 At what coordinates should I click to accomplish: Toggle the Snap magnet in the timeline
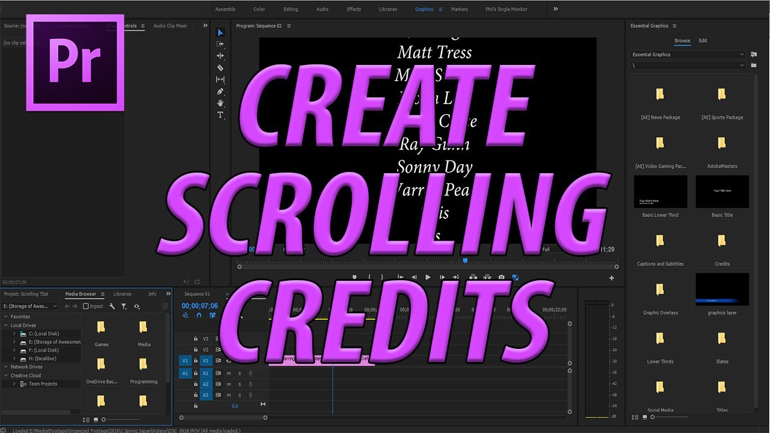pyautogui.click(x=199, y=315)
